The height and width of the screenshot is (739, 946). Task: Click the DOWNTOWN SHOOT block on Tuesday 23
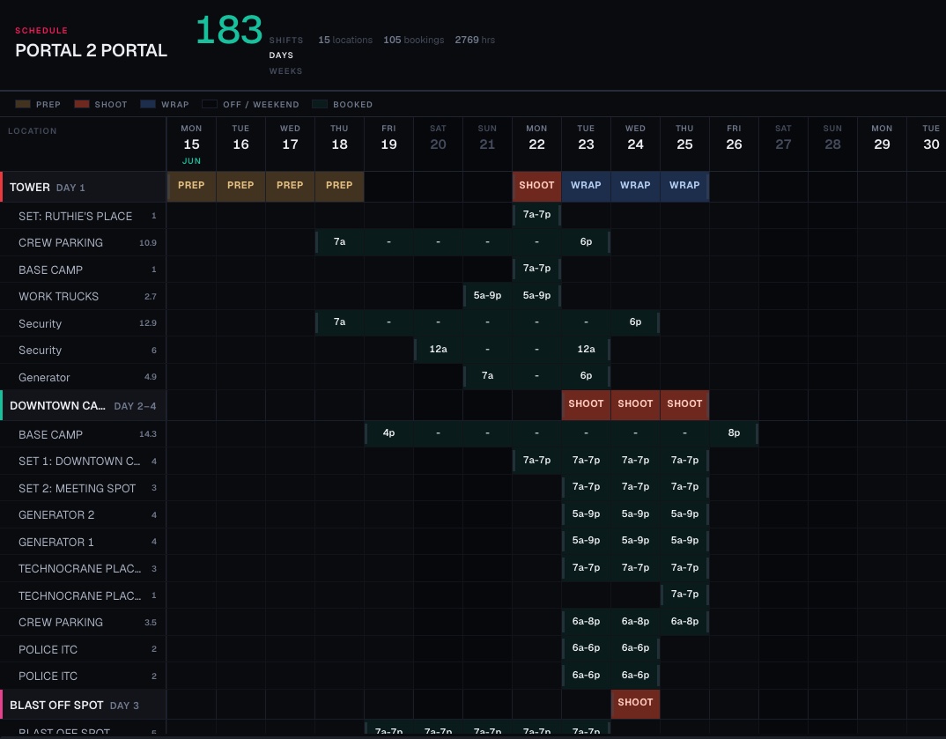(586, 404)
